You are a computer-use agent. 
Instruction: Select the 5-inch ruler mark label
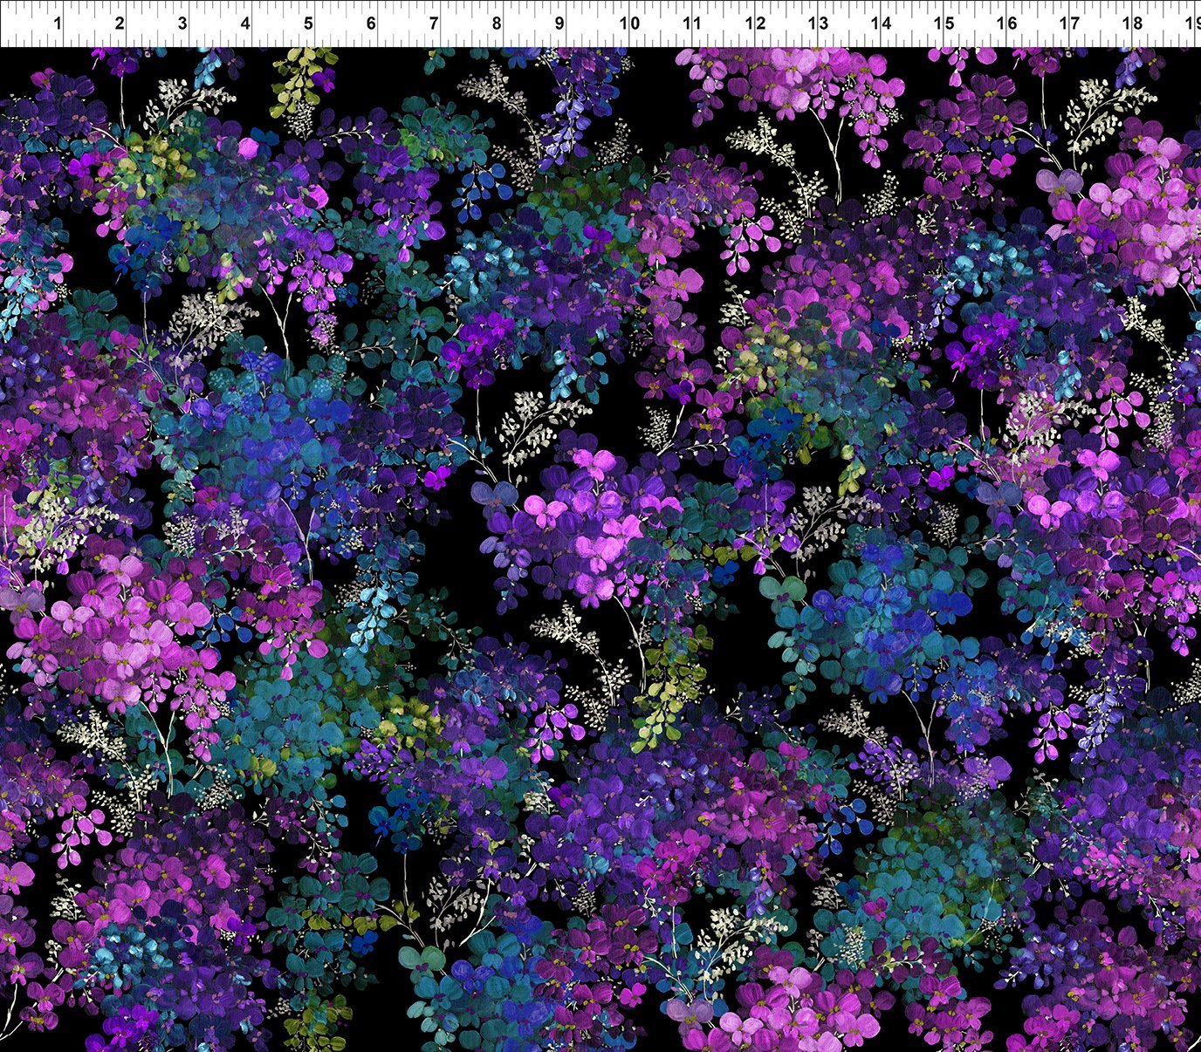click(x=308, y=24)
